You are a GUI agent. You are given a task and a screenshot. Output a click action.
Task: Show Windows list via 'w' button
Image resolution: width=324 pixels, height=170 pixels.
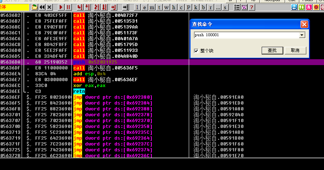tap(166, 7)
